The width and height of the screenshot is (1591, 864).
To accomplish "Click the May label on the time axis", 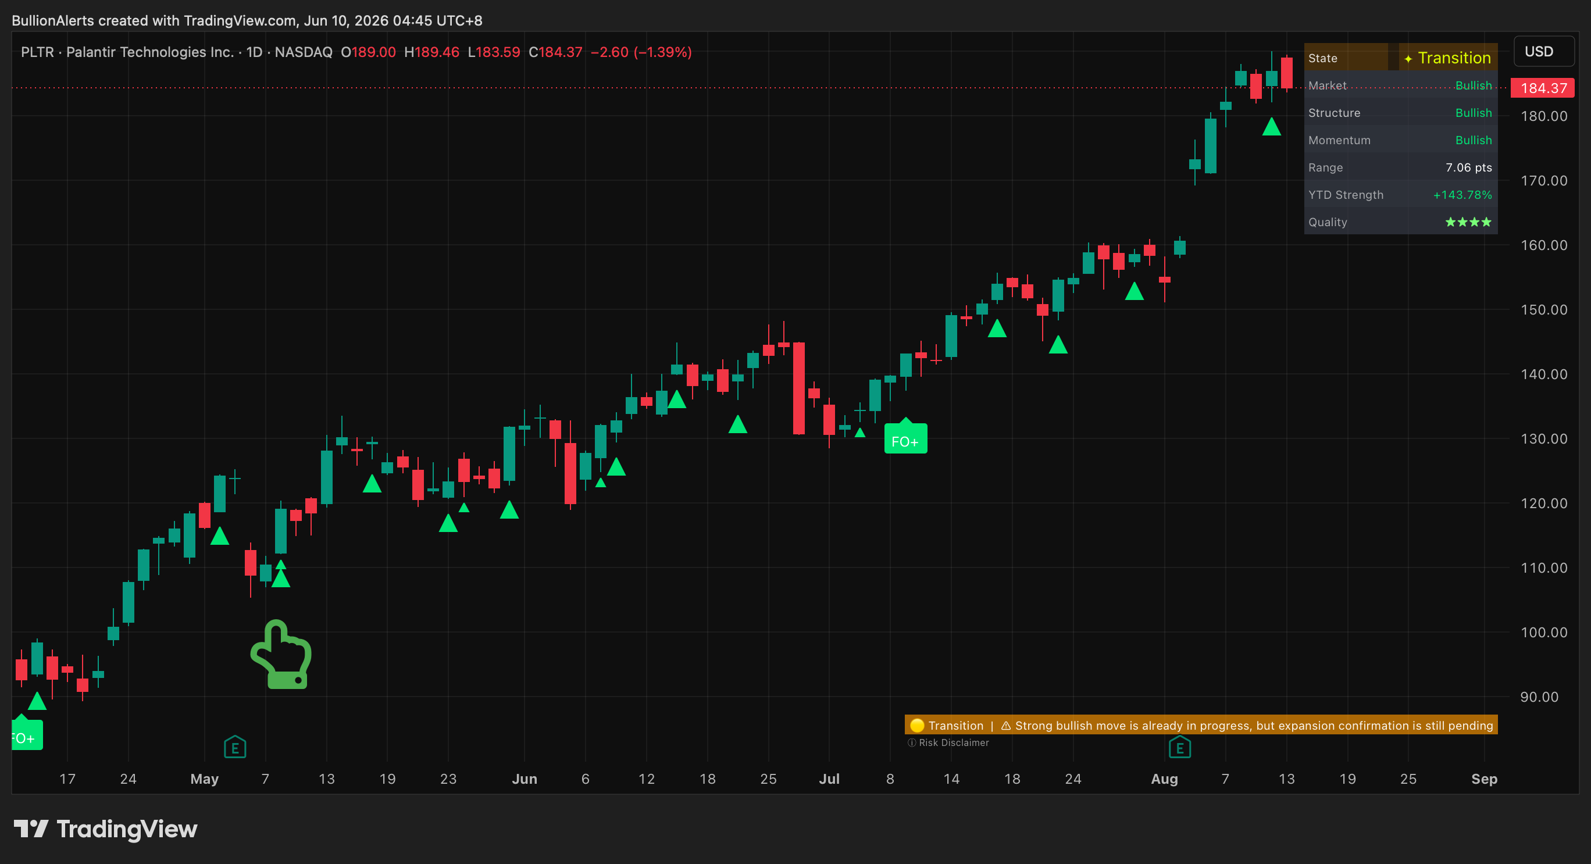I will click(205, 779).
